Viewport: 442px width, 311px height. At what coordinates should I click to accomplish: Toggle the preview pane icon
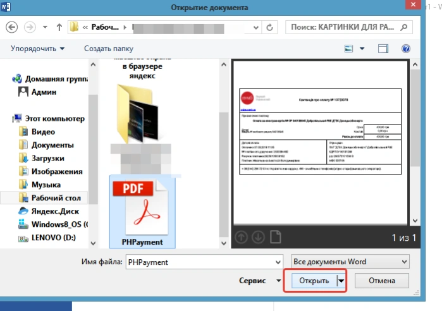(x=383, y=49)
